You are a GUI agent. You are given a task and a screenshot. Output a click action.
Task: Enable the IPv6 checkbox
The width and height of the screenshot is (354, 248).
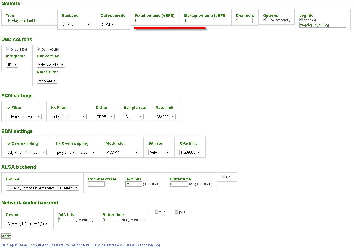(176, 212)
